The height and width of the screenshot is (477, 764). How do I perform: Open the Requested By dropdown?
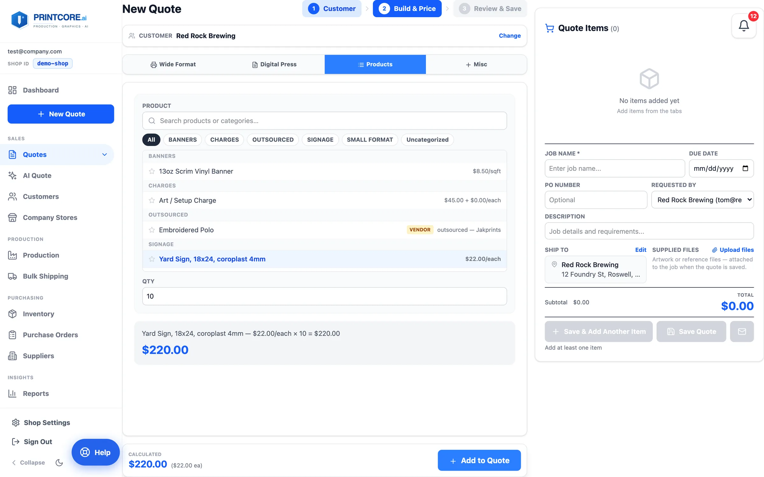click(x=702, y=200)
